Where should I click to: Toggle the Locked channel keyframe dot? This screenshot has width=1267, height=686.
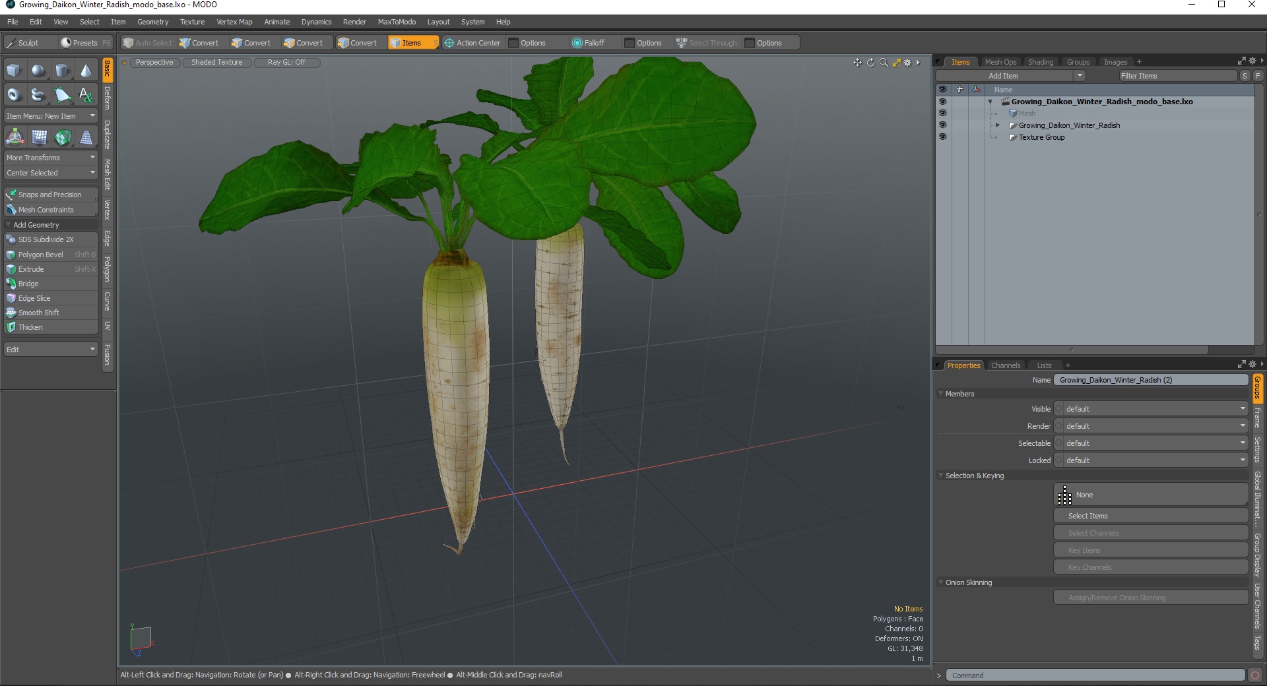tap(1058, 460)
